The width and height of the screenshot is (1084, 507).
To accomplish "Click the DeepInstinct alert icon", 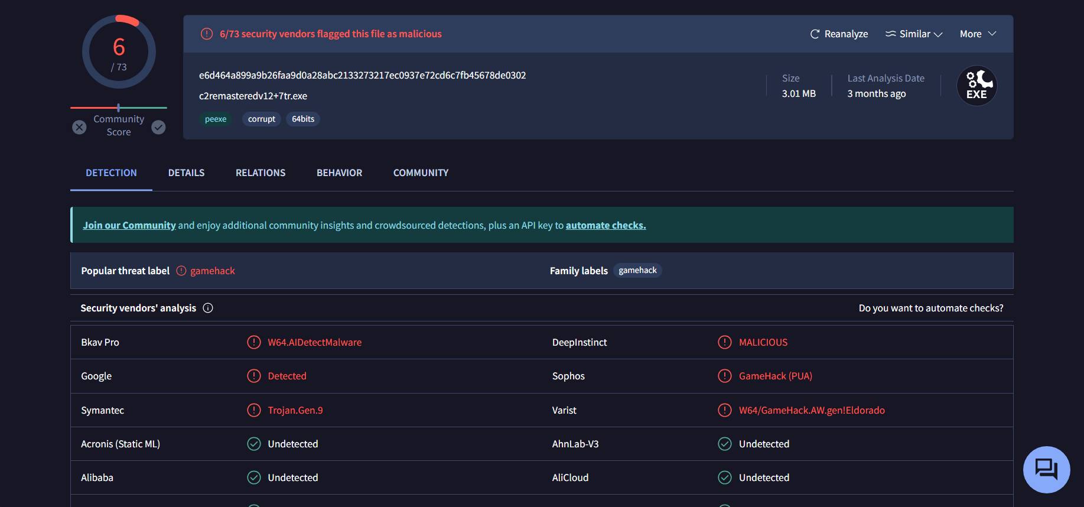I will [725, 342].
